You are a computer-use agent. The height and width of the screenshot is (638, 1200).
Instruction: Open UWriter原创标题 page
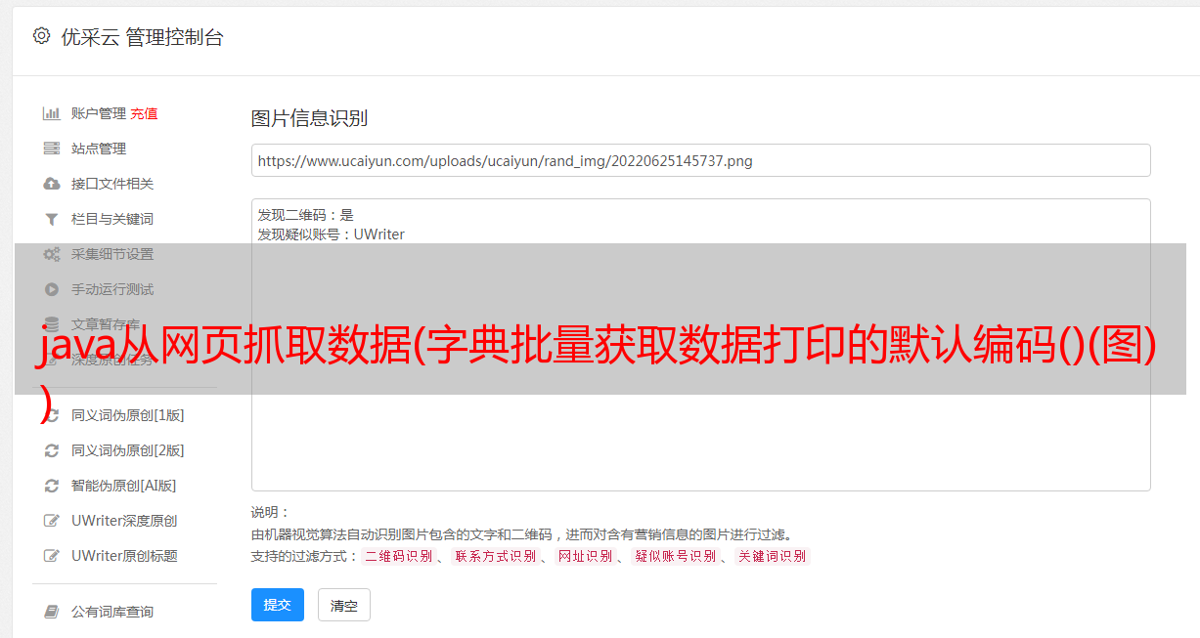124,556
